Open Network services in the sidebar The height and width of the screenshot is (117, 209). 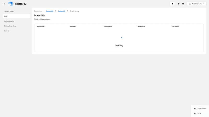click(16, 26)
